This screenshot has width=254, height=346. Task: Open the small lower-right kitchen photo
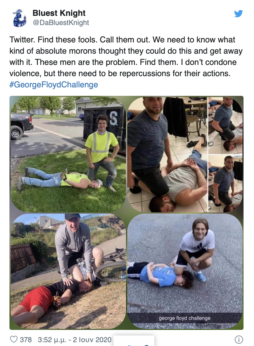pos(225,183)
